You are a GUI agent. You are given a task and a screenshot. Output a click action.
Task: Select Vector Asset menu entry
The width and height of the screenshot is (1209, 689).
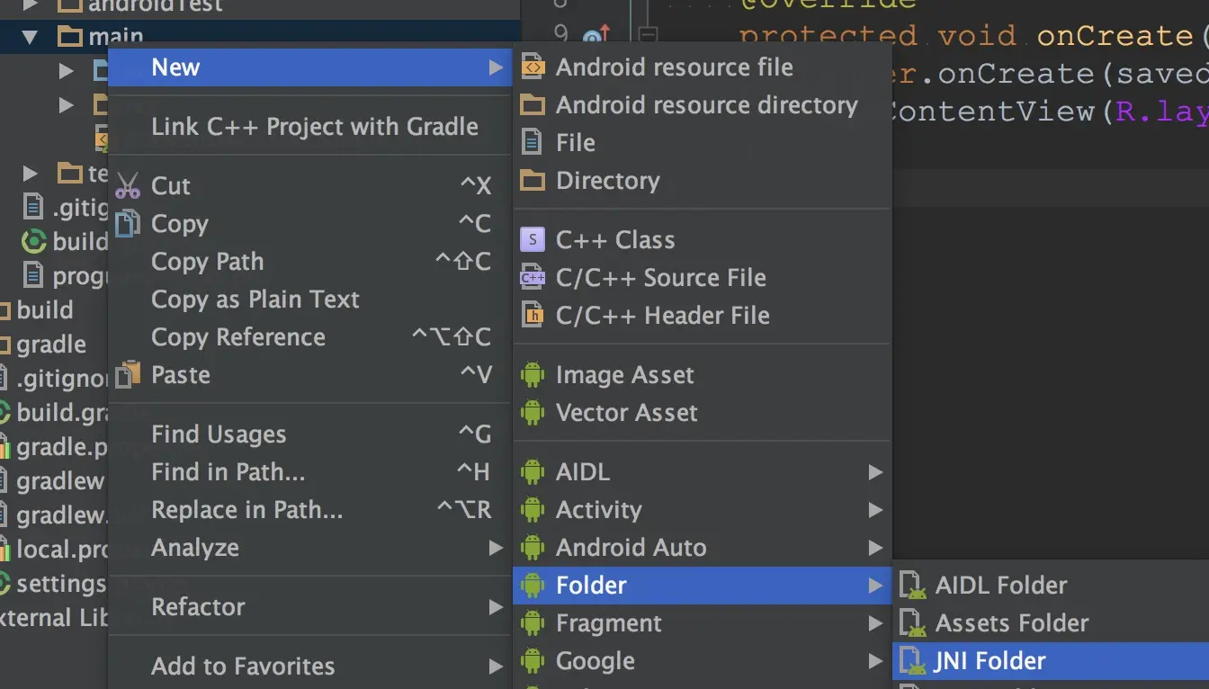tap(626, 413)
